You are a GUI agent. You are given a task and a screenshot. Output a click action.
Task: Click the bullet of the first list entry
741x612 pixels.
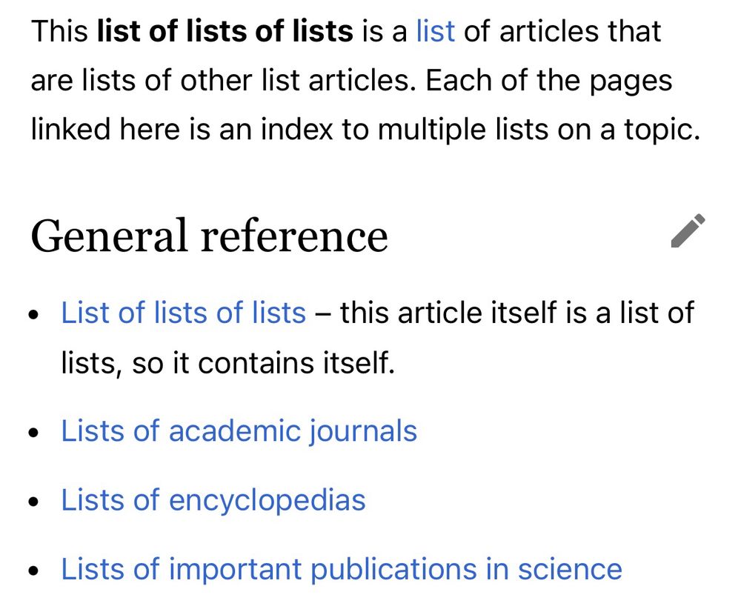(33, 313)
